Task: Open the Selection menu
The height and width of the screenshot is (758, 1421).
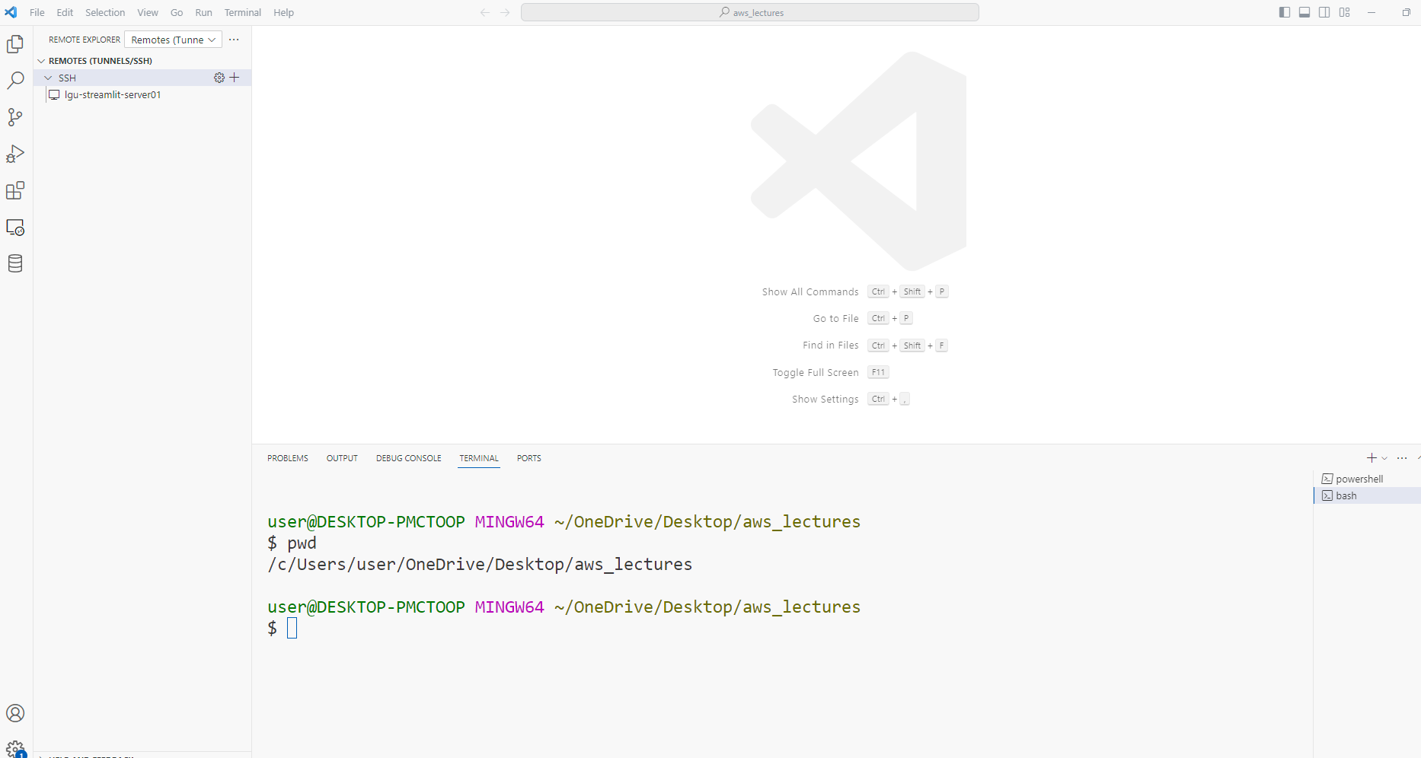Action: (x=105, y=12)
